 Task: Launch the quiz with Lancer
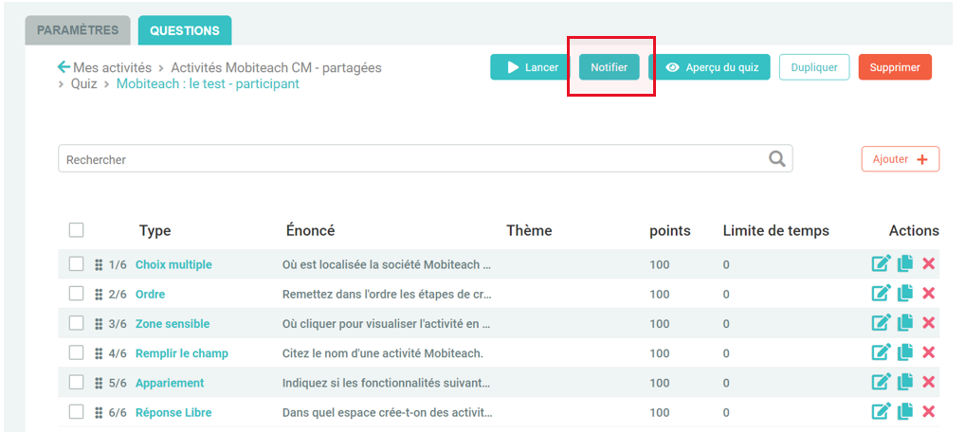531,67
